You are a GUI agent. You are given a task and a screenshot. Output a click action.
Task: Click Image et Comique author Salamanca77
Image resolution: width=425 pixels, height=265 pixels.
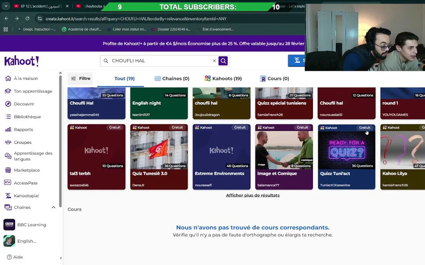(268, 185)
